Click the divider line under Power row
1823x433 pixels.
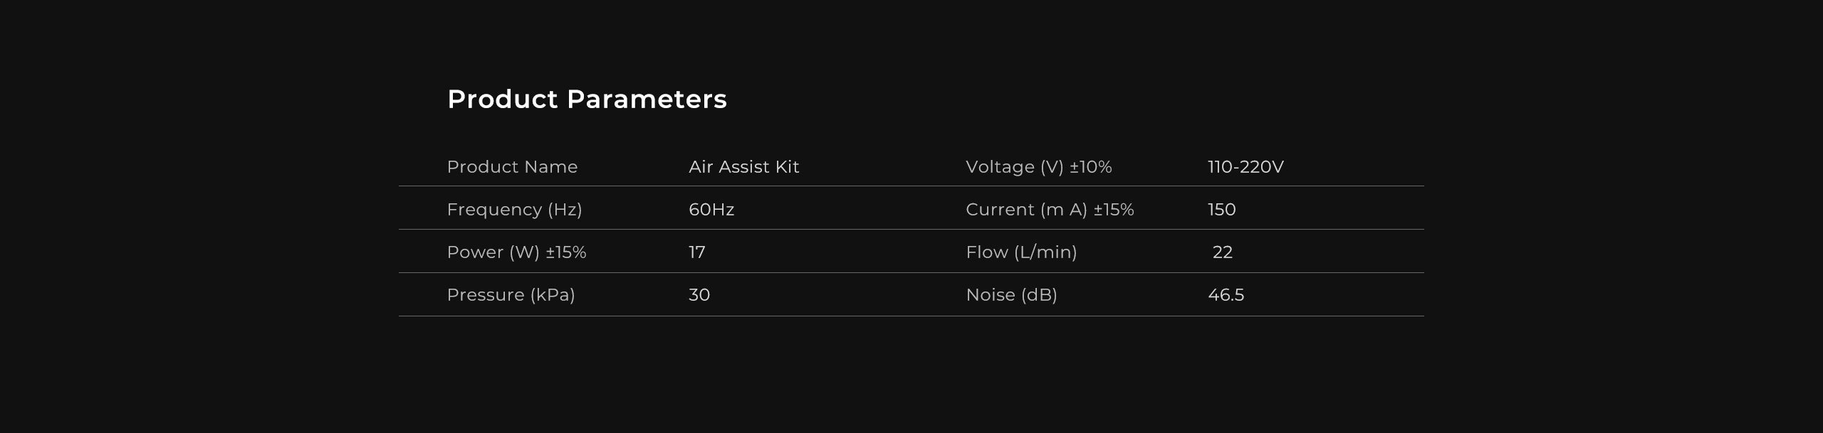click(911, 272)
